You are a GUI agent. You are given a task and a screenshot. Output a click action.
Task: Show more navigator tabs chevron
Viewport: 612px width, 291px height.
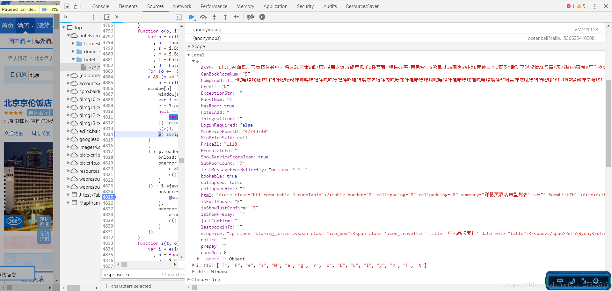tap(66, 17)
